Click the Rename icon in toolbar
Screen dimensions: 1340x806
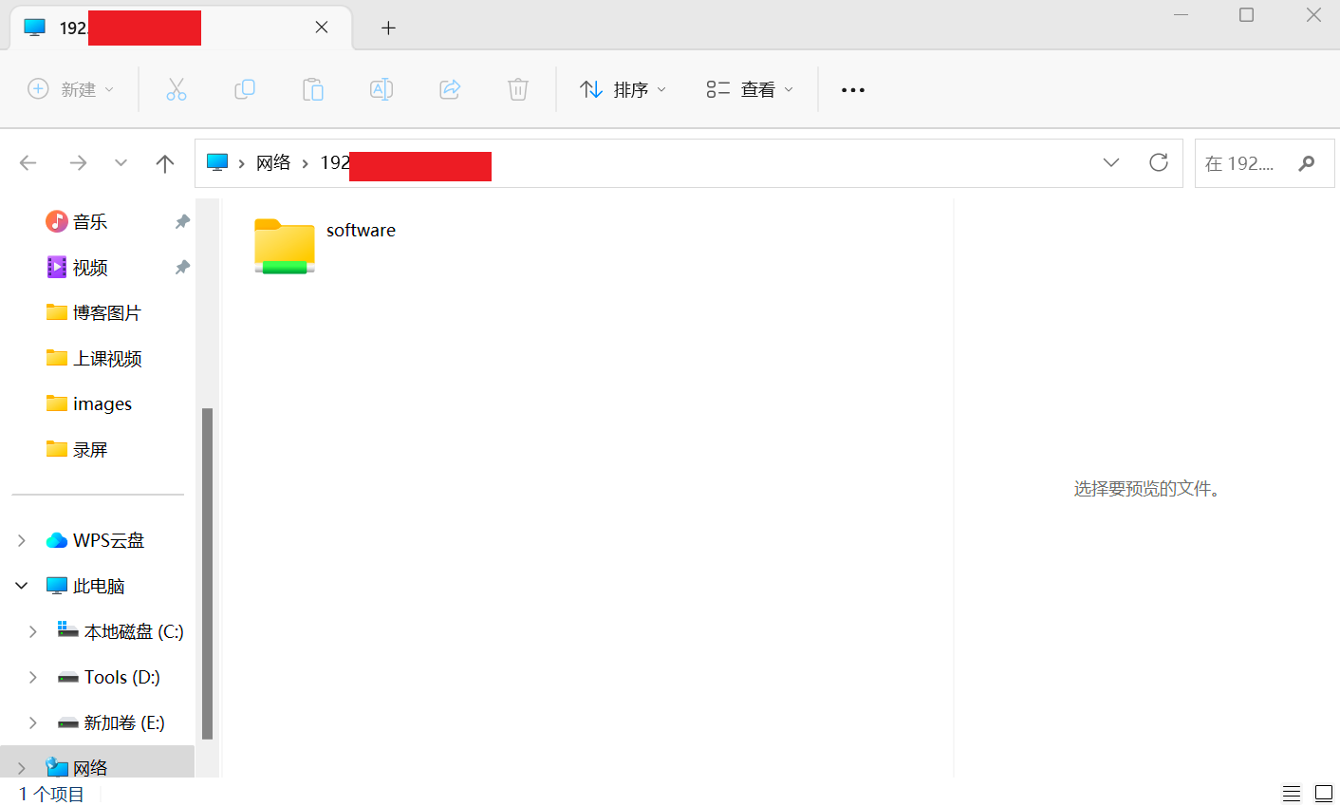tap(382, 89)
